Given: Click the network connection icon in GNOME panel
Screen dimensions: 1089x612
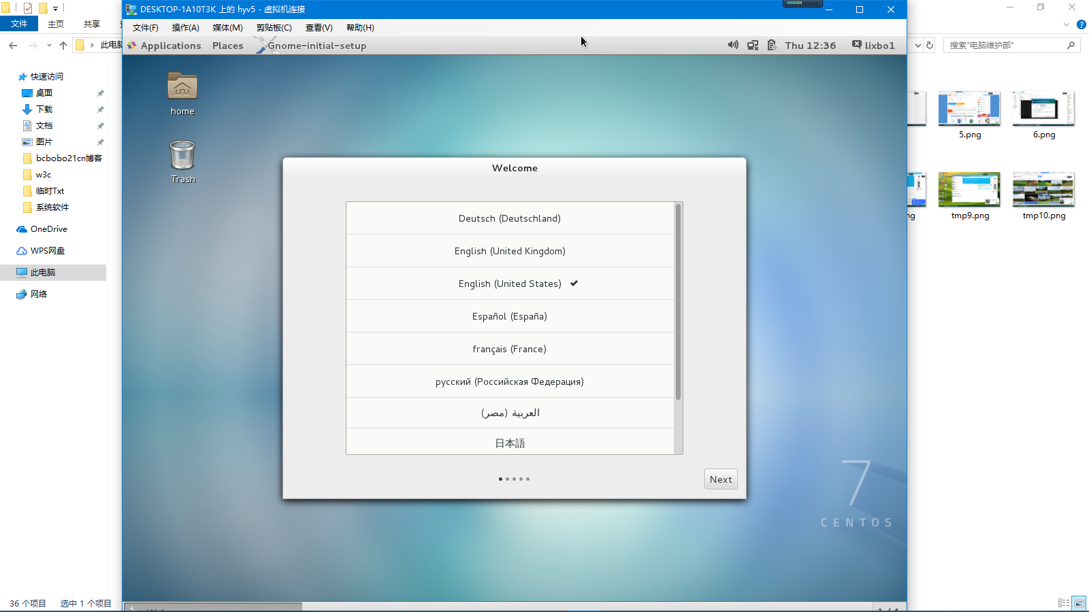Looking at the screenshot, I should coord(753,45).
